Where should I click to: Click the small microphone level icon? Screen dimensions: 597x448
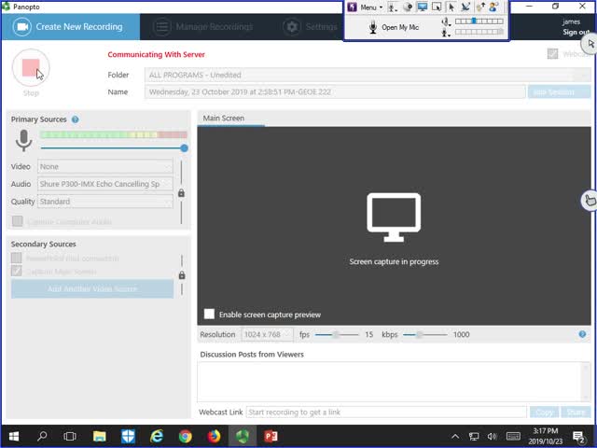click(446, 33)
